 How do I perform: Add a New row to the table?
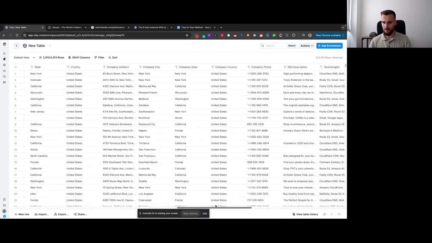22,214
